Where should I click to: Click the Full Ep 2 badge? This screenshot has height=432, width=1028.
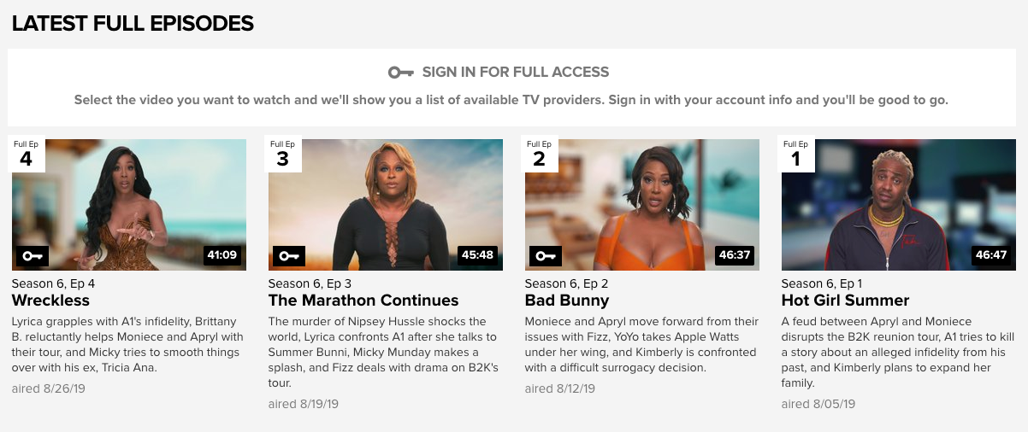(539, 154)
